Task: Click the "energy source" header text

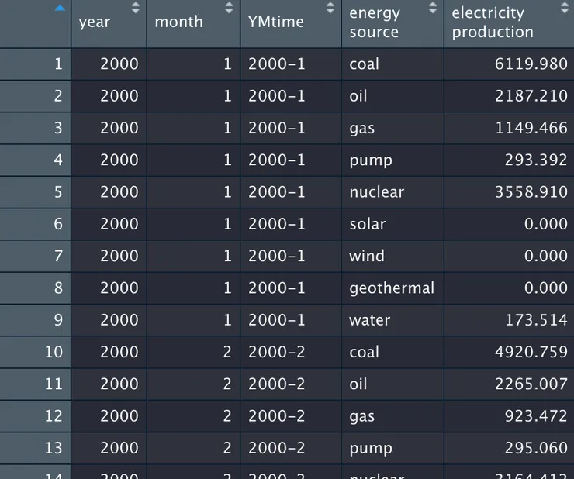Action: tap(375, 22)
